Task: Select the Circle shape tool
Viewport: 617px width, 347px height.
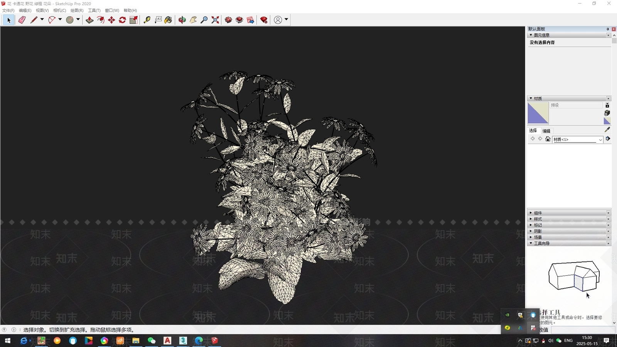Action: pos(70,20)
